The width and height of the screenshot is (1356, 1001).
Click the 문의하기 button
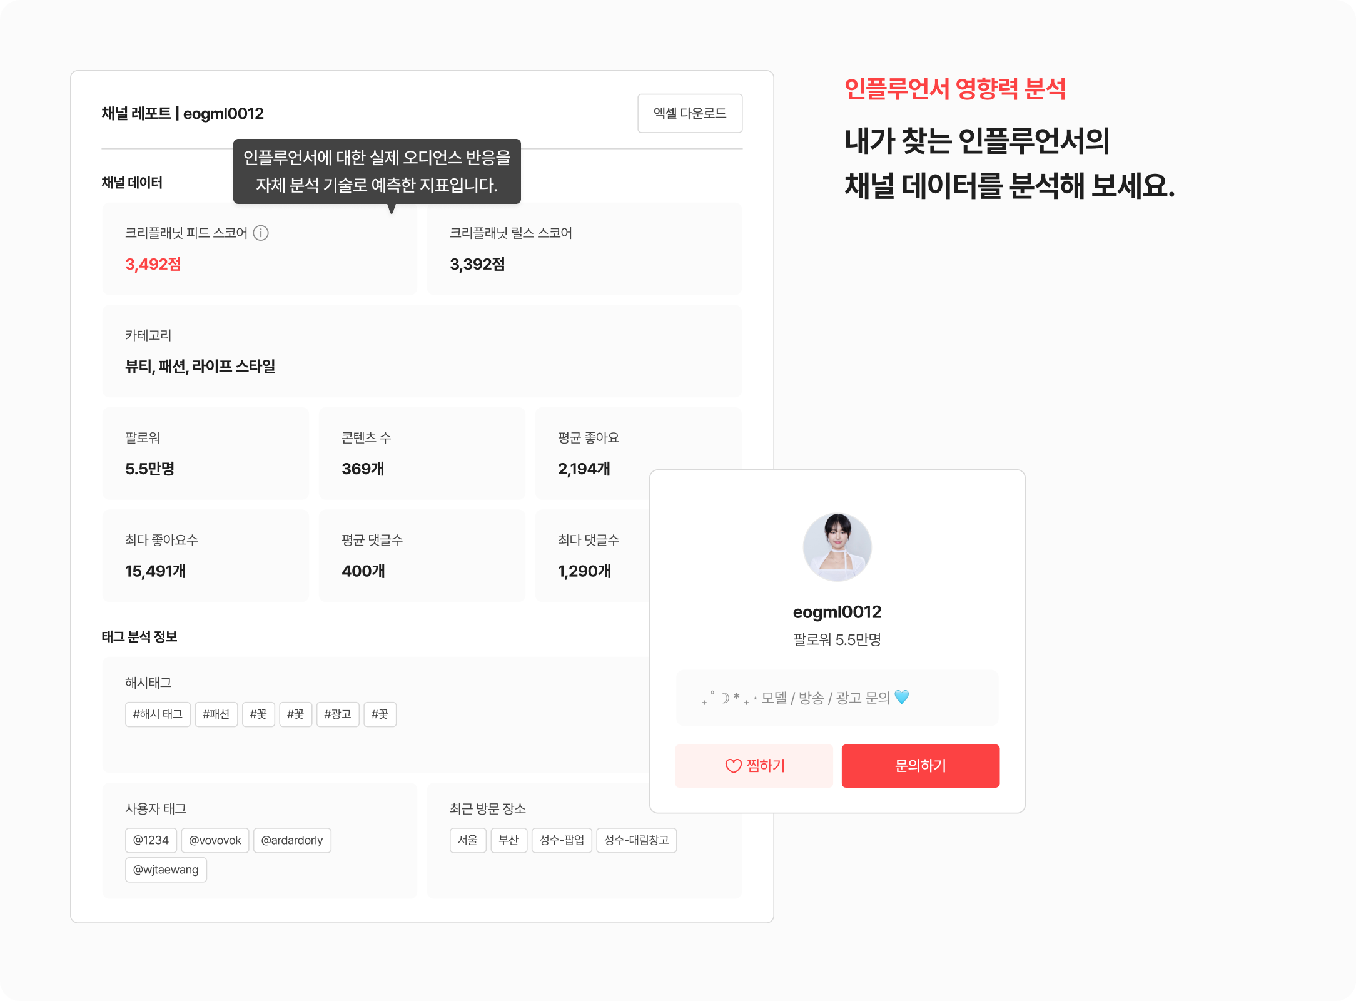pos(920,766)
